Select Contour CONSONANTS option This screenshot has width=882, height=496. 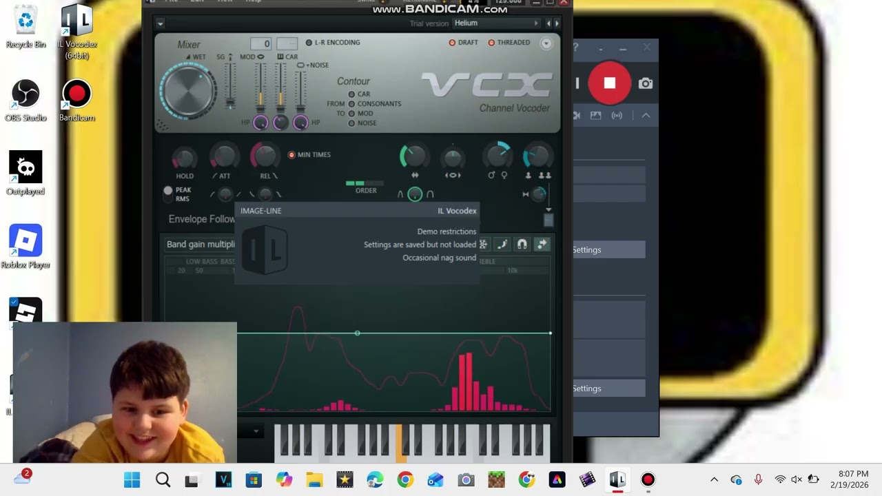point(375,104)
